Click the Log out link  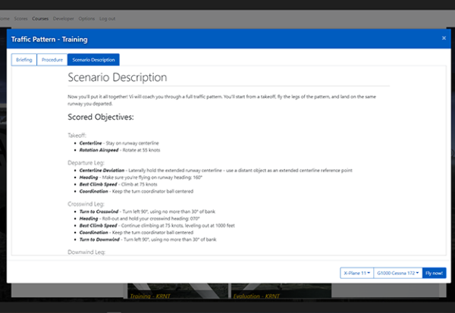pos(108,17)
